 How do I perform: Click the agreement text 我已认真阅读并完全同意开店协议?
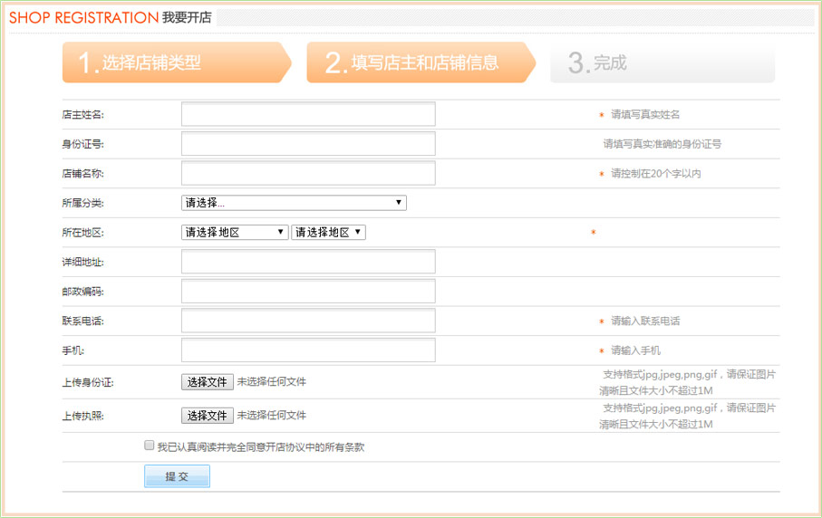coord(261,447)
